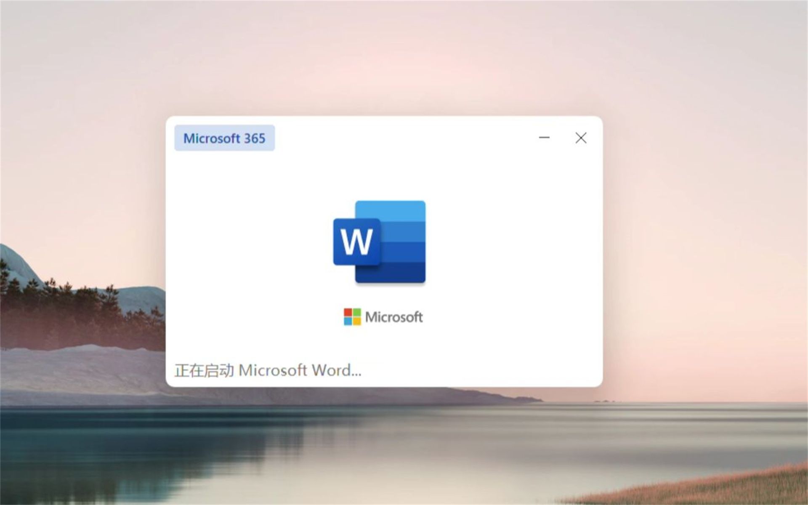Click the white W letter tile
808x505 pixels.
coord(357,242)
